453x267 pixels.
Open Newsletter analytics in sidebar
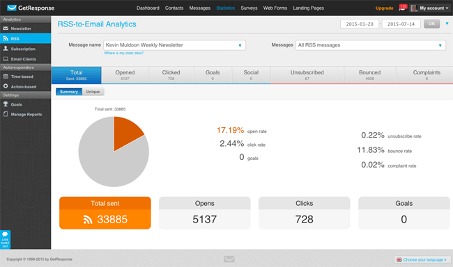pyautogui.click(x=25, y=29)
